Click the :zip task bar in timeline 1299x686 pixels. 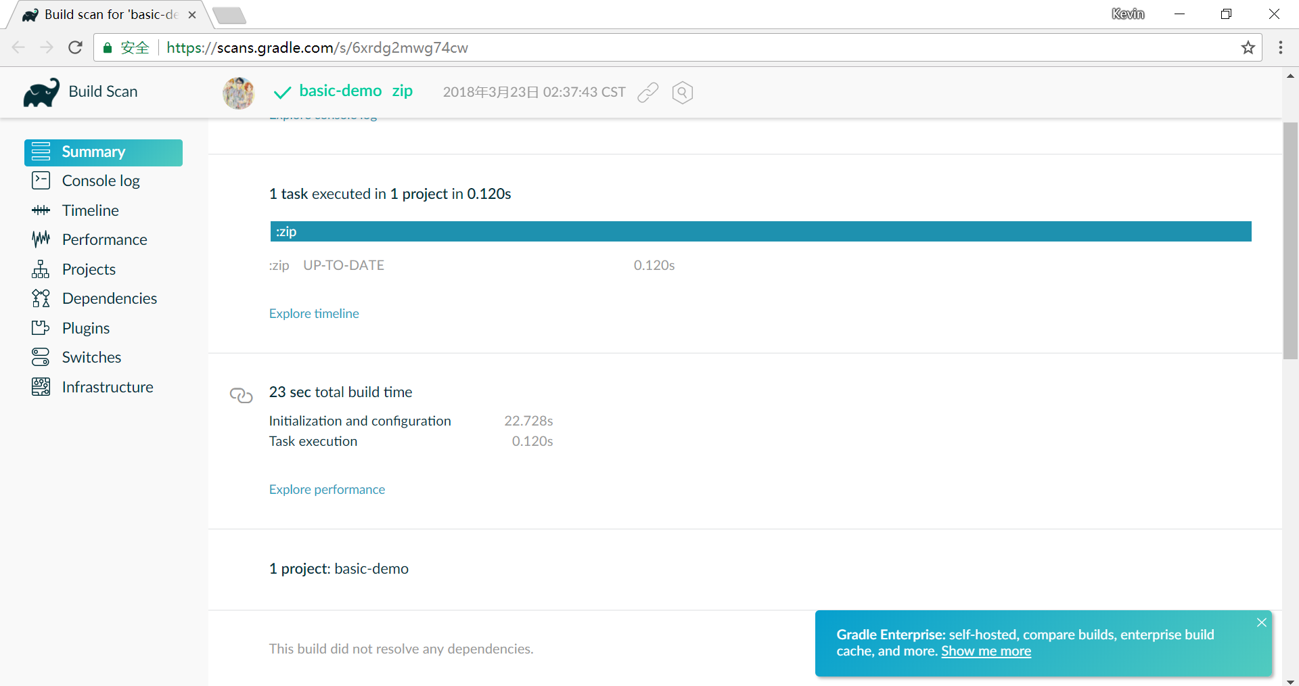pos(760,231)
